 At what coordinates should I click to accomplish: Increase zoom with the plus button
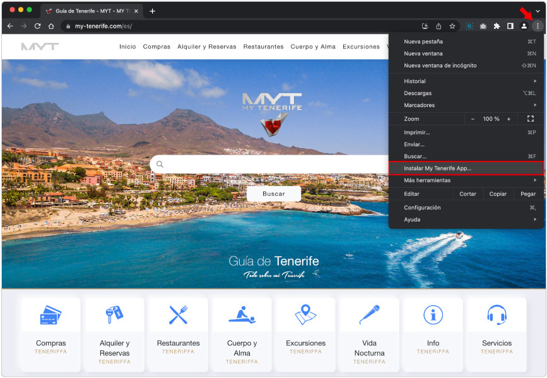tap(509, 119)
